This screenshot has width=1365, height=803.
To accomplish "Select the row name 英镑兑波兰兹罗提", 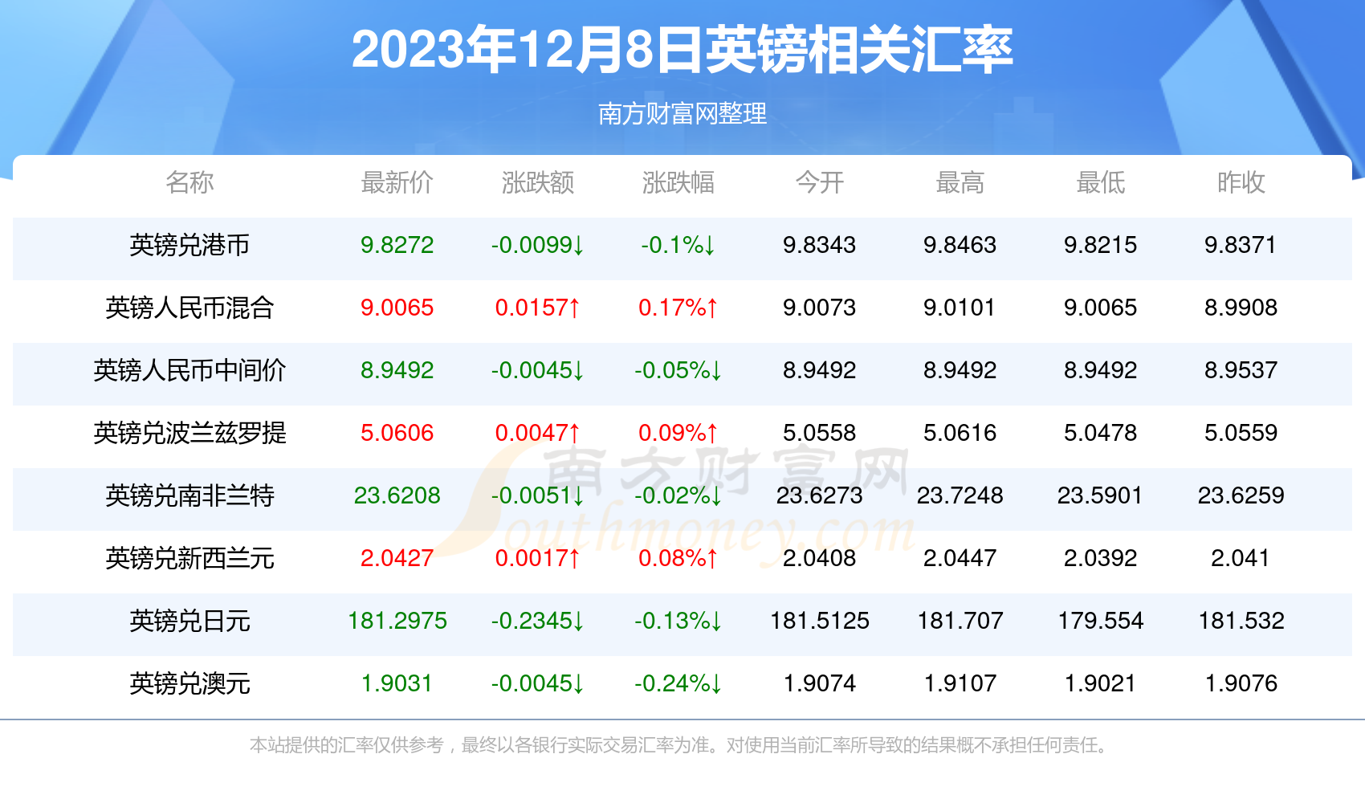I will 189,433.
